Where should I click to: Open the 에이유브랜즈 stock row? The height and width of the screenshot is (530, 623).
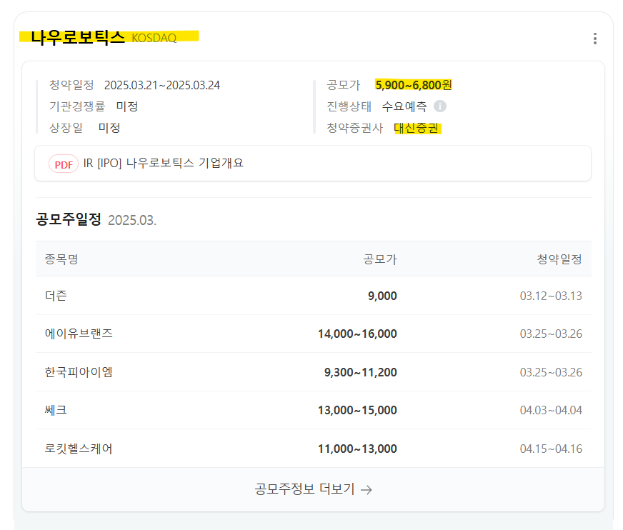314,334
